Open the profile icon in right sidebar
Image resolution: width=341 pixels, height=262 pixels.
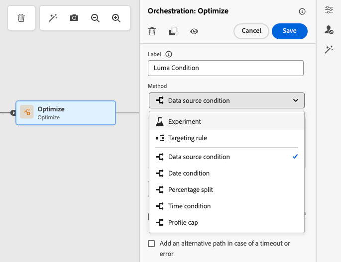click(329, 30)
